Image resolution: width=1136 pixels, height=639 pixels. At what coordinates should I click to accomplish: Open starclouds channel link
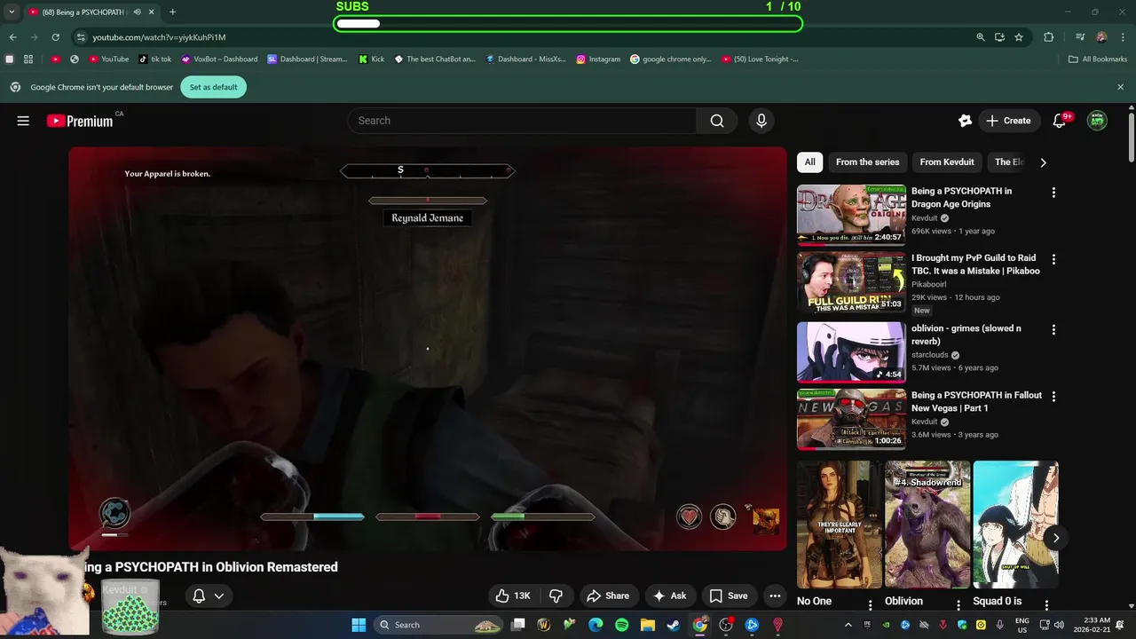point(930,355)
